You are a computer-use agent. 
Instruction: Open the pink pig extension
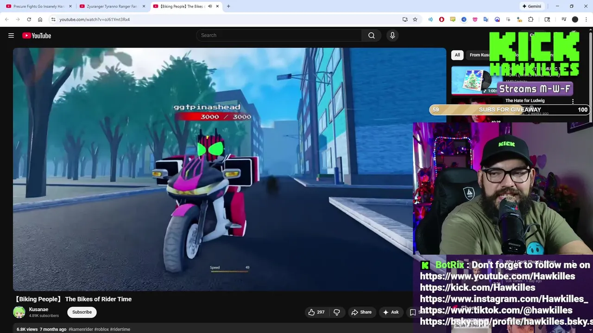tap(475, 19)
